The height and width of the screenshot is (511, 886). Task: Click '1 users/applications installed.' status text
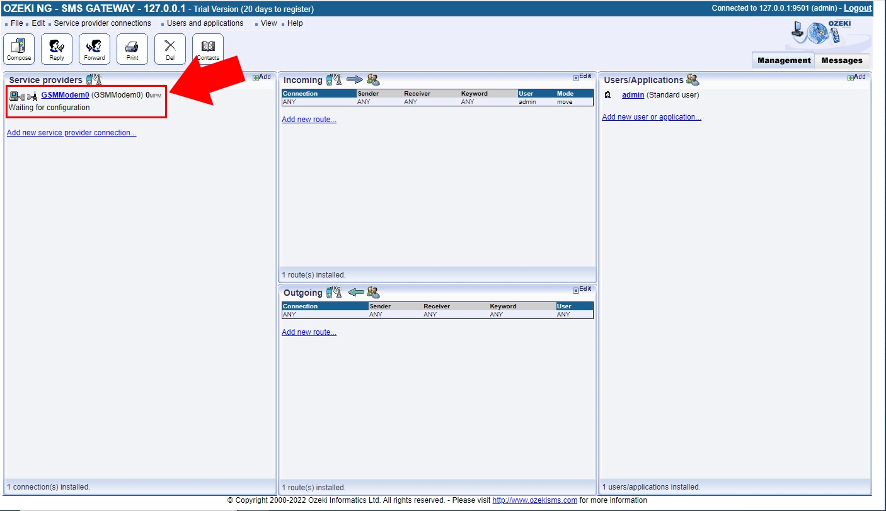pyautogui.click(x=652, y=487)
